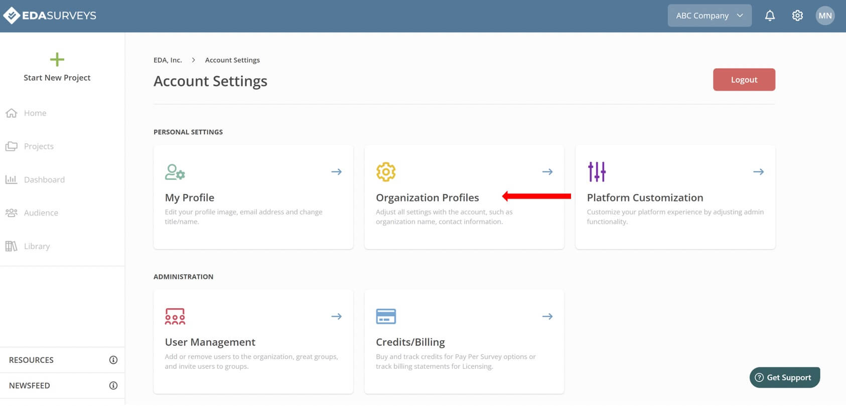Open the User Management title
Screen dimensions: 846x406
tap(210, 342)
